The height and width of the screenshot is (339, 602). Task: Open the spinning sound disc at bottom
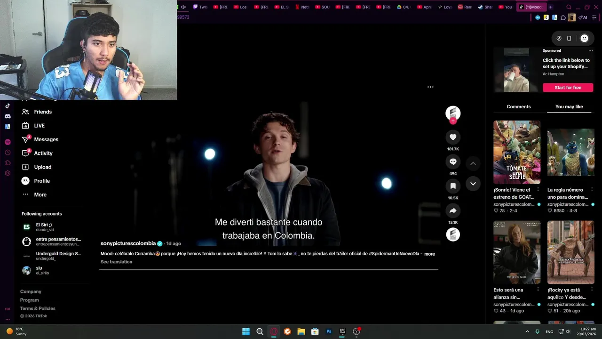[453, 234]
